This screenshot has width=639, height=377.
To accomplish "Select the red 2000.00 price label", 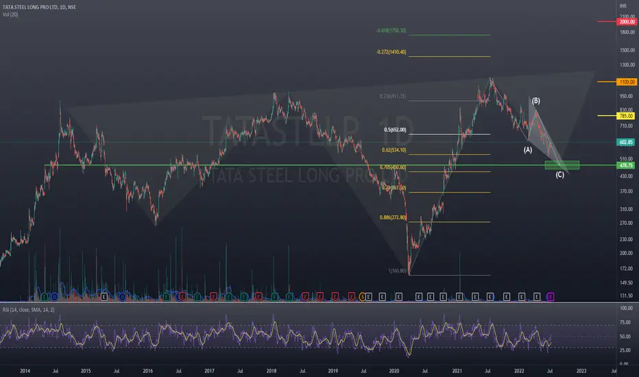I will click(x=627, y=22).
